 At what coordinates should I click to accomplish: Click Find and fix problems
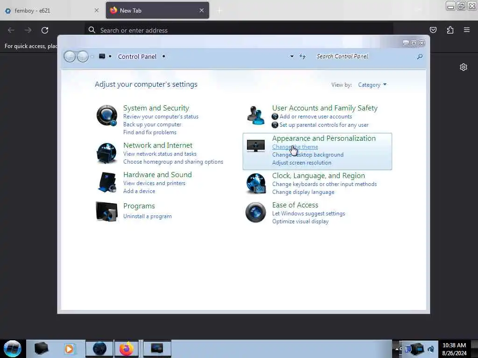(150, 132)
